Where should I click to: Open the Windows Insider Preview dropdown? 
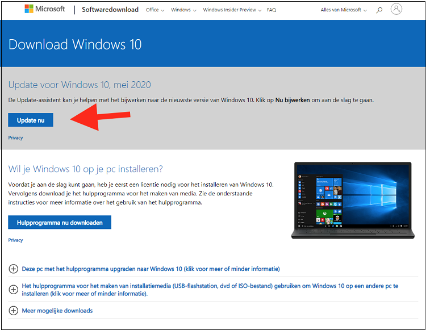(x=232, y=10)
